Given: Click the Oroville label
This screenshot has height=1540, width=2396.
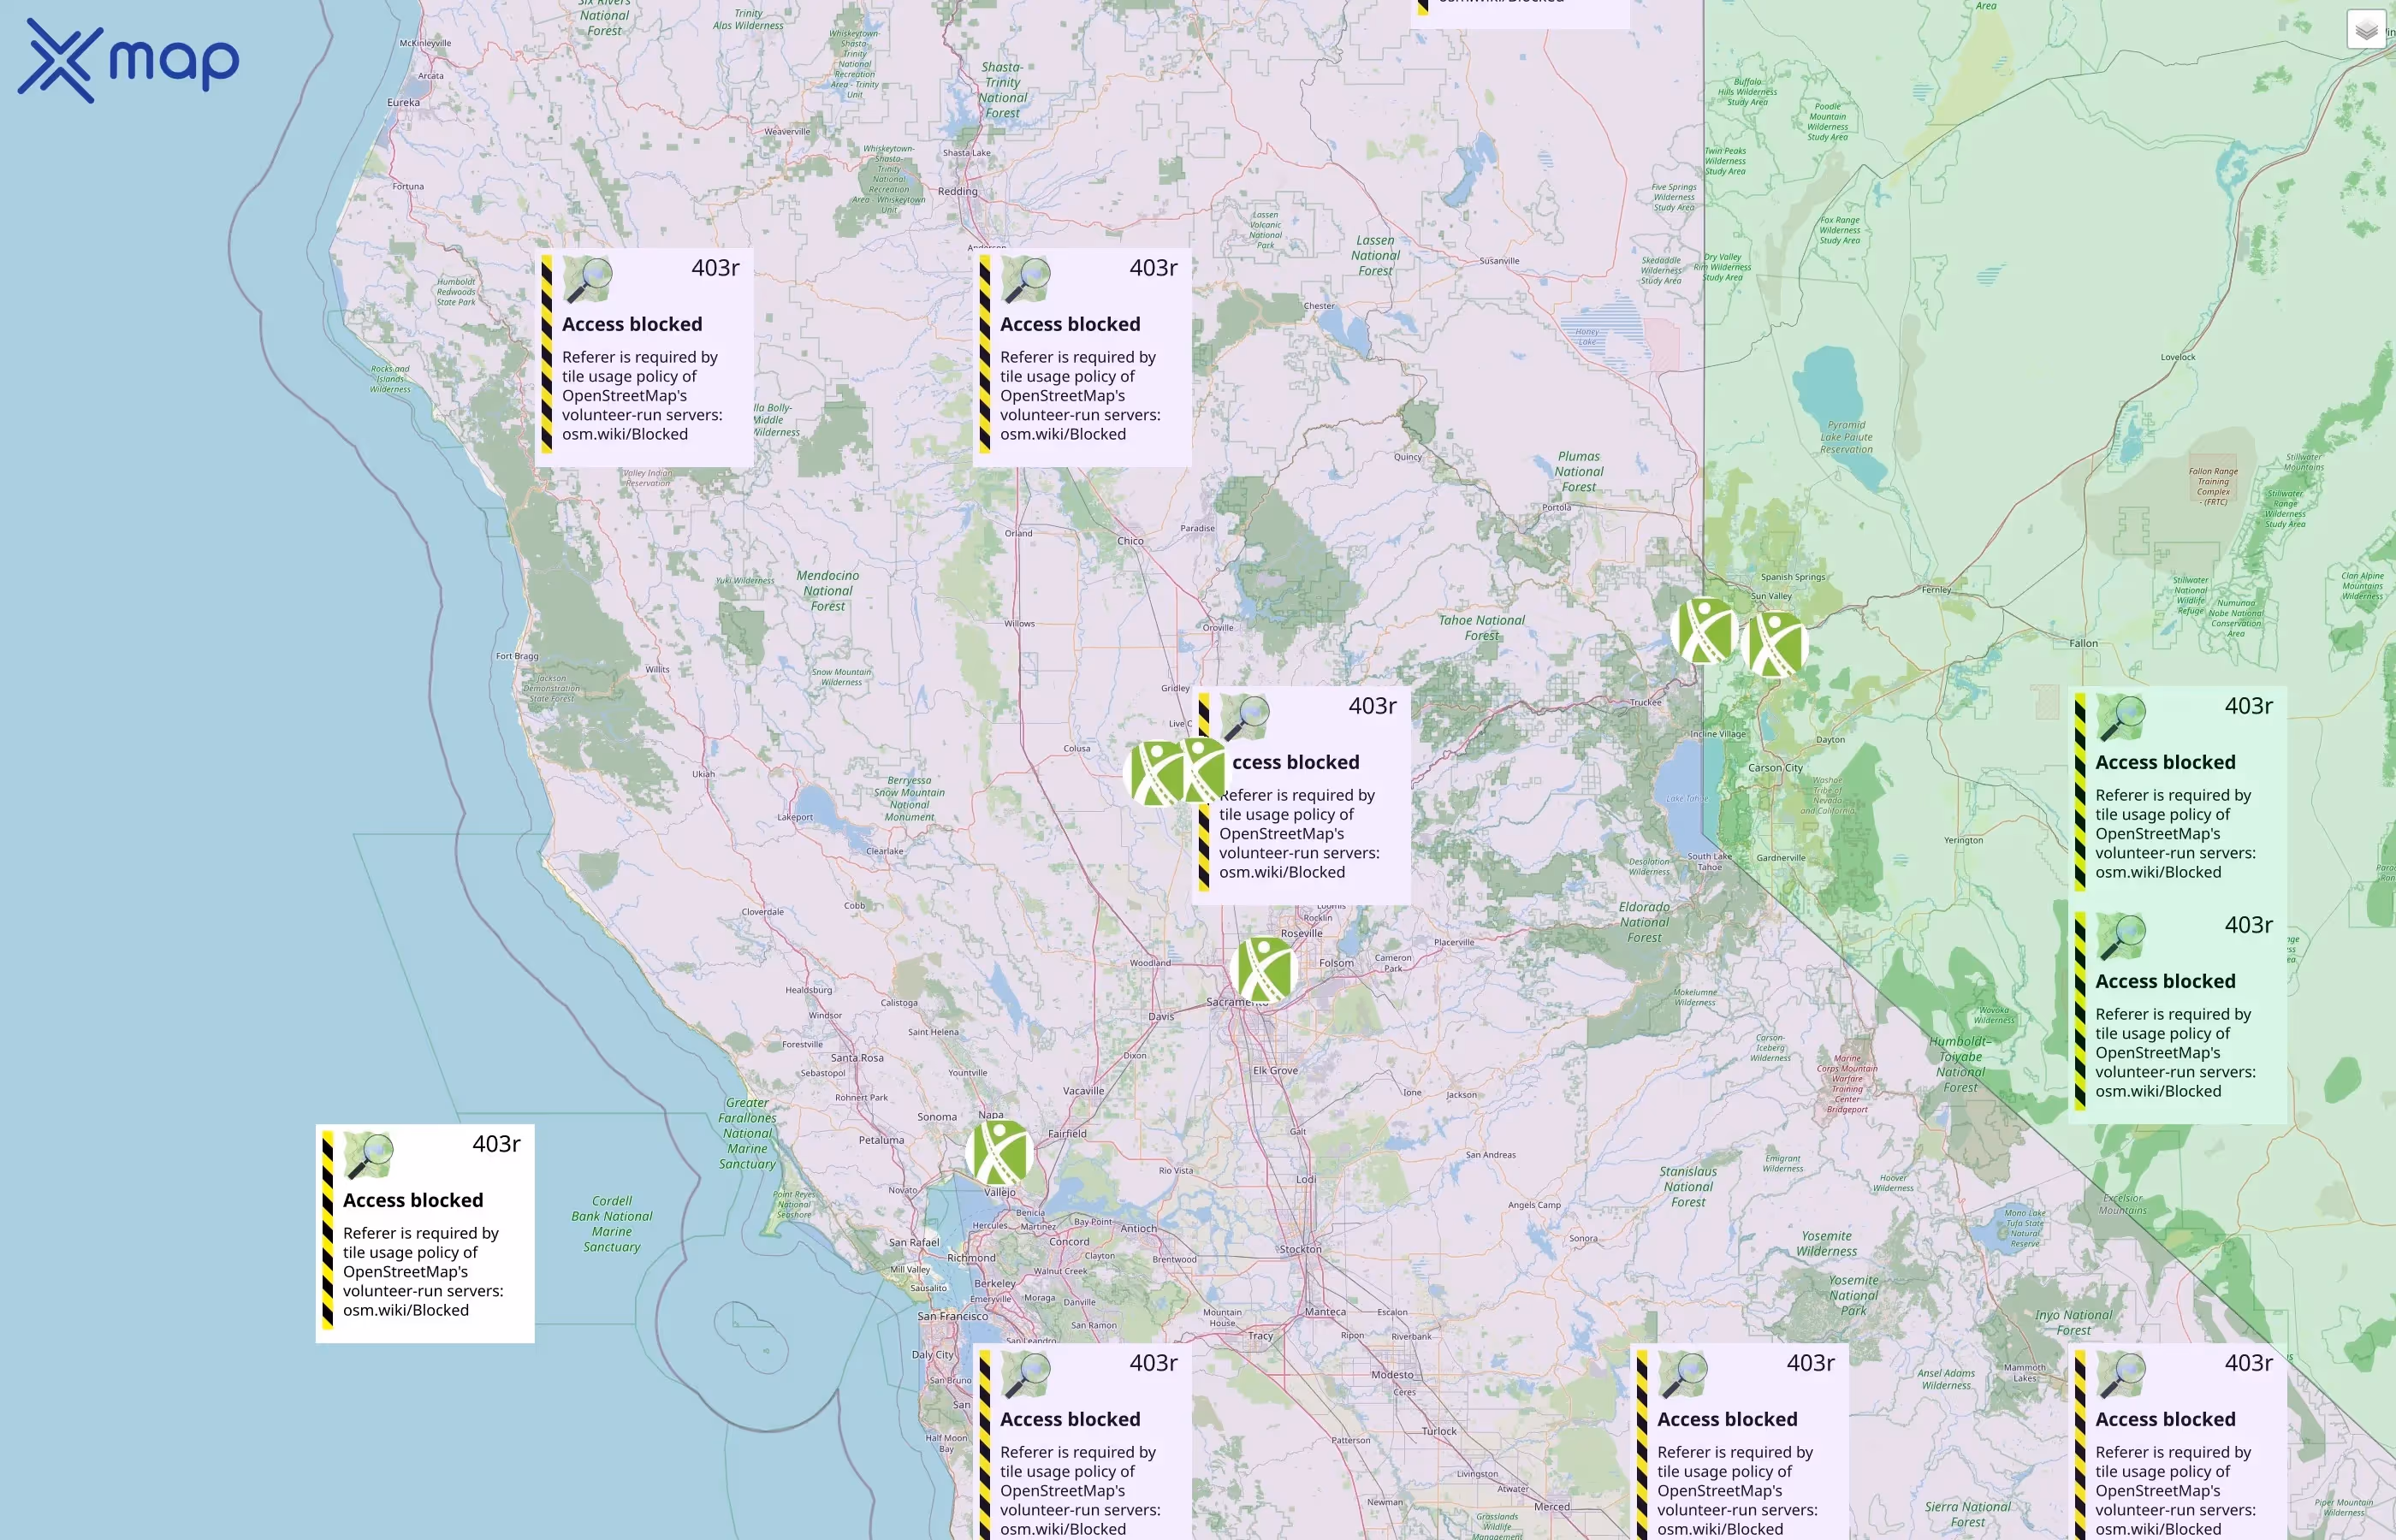Looking at the screenshot, I should coord(1217,628).
